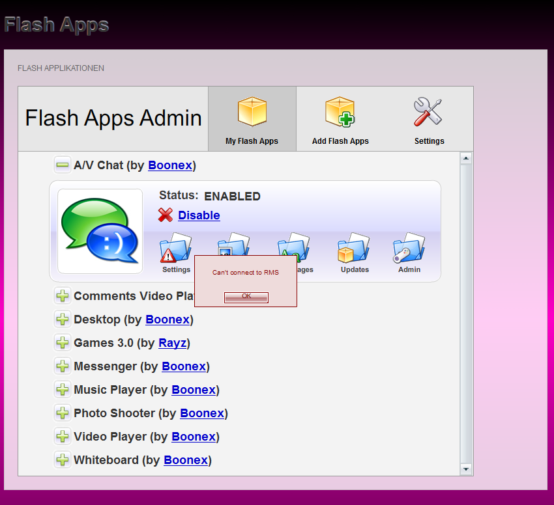Screen dimensions: 554x505
Task: Open the Rayz author link
Action: coord(172,343)
